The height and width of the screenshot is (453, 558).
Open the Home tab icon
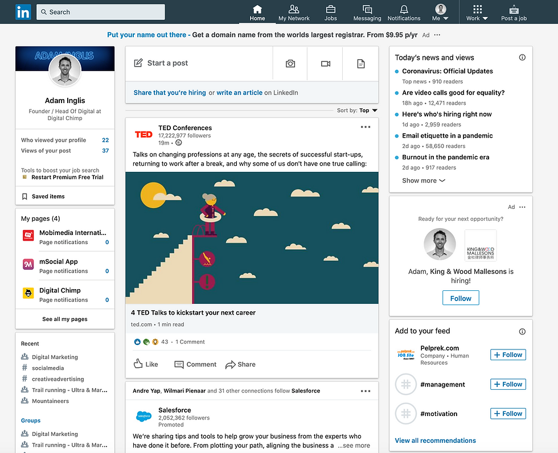(x=257, y=9)
